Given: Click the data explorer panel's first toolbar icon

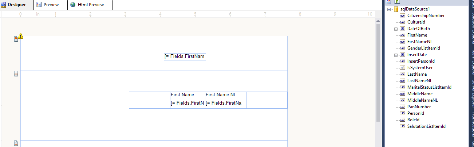Looking at the screenshot, I should tap(388, 2).
